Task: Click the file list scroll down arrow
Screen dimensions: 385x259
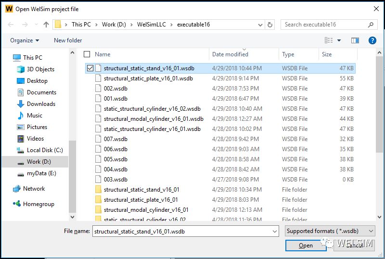Action: point(379,217)
